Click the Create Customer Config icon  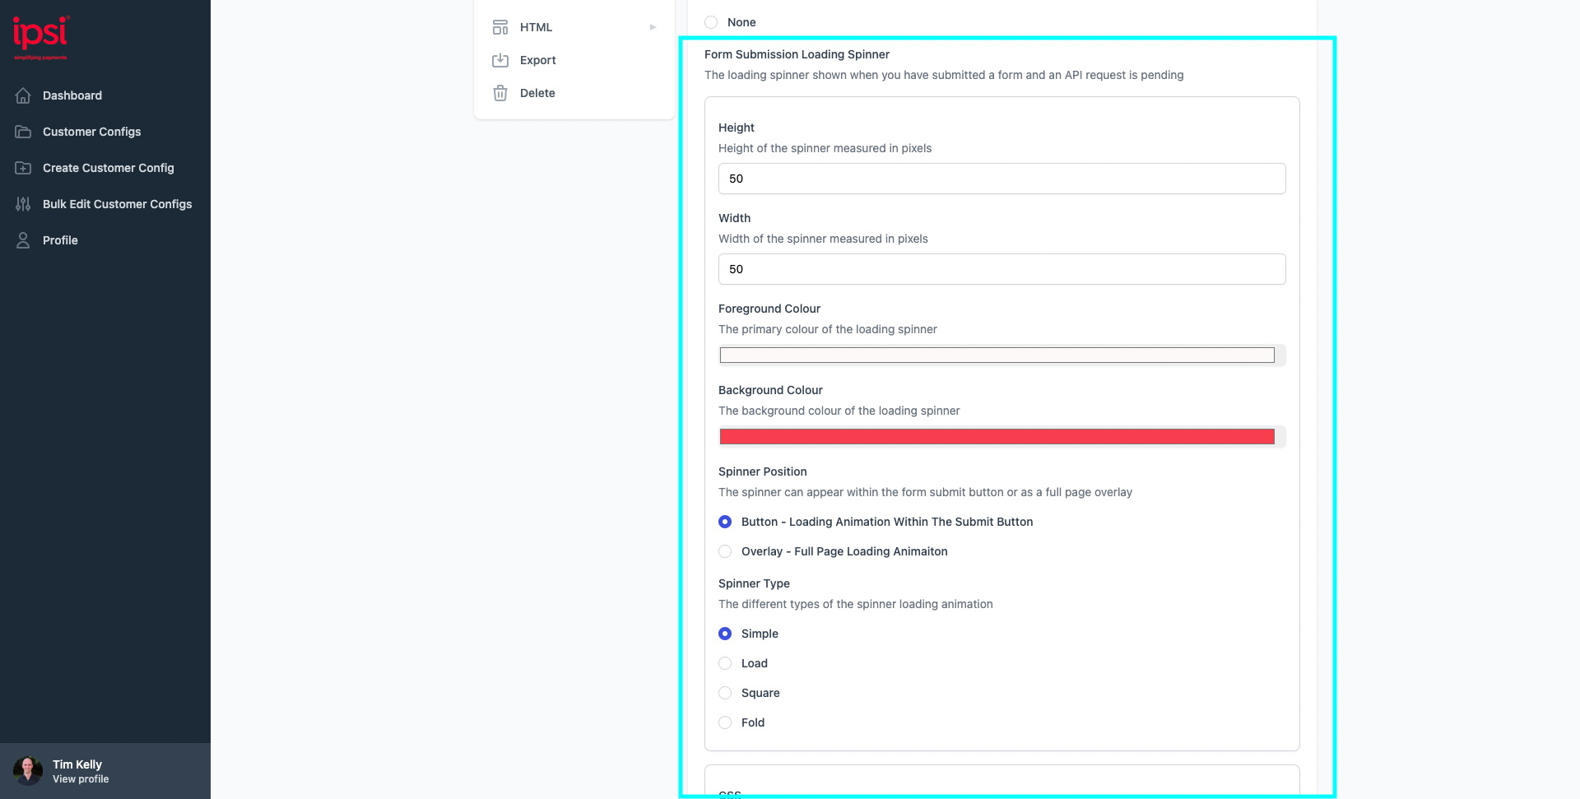point(23,168)
